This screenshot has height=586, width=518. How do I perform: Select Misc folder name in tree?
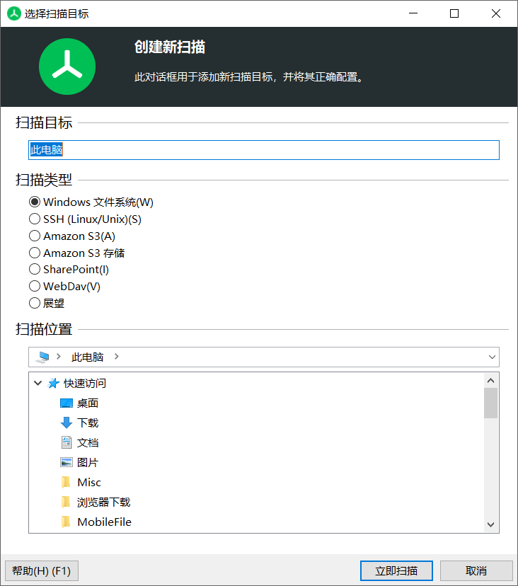[89, 482]
